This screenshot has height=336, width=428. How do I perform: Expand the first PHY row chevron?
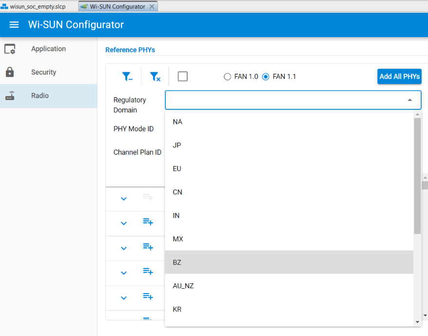point(124,199)
